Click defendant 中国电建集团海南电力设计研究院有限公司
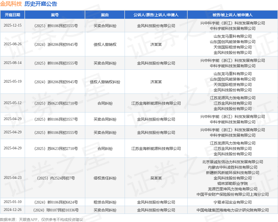The height and width of the screenshot is (222, 278). (233, 210)
